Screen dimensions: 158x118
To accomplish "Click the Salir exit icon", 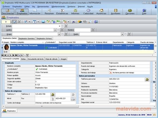I will 144,12.
